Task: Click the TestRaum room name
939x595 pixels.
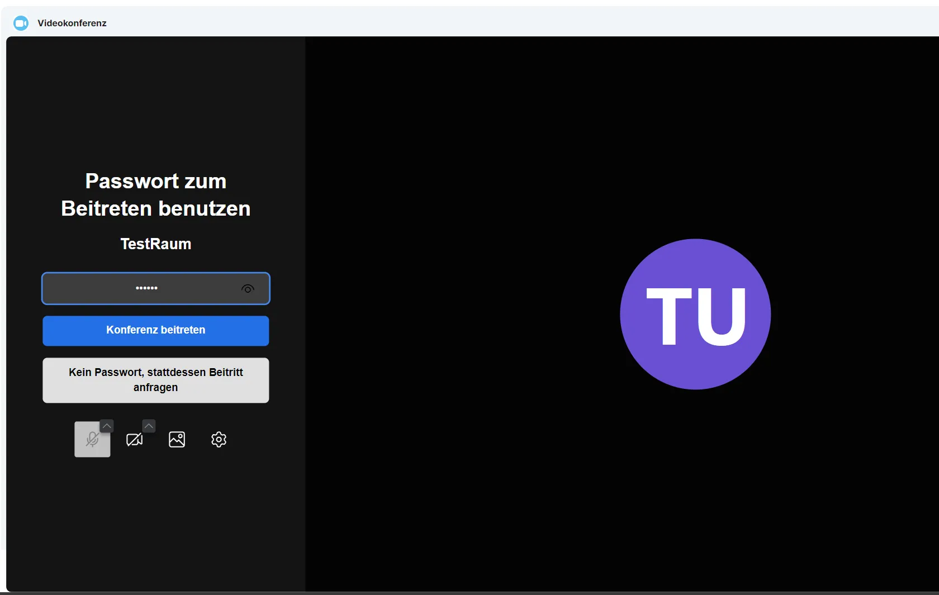Action: pyautogui.click(x=155, y=244)
